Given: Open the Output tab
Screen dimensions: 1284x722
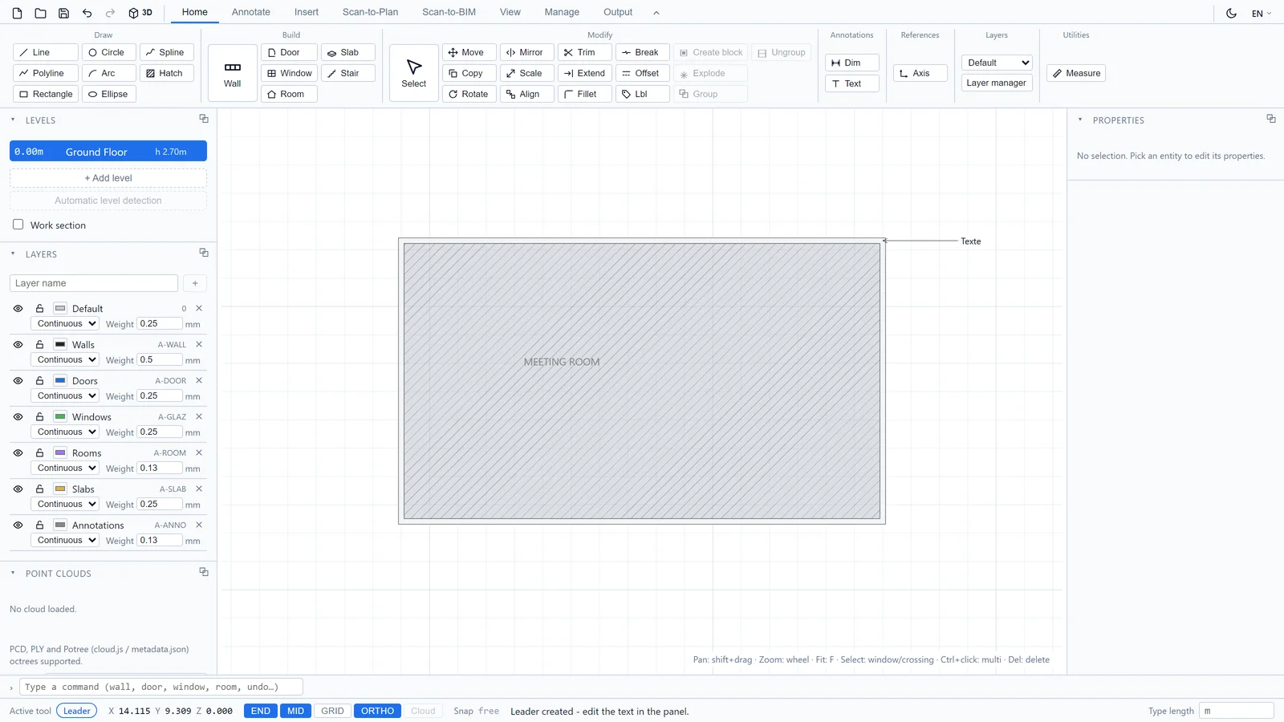Looking at the screenshot, I should [x=618, y=12].
